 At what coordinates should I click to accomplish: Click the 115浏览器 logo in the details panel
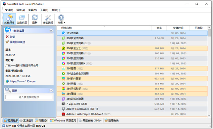(x=8, y=30)
